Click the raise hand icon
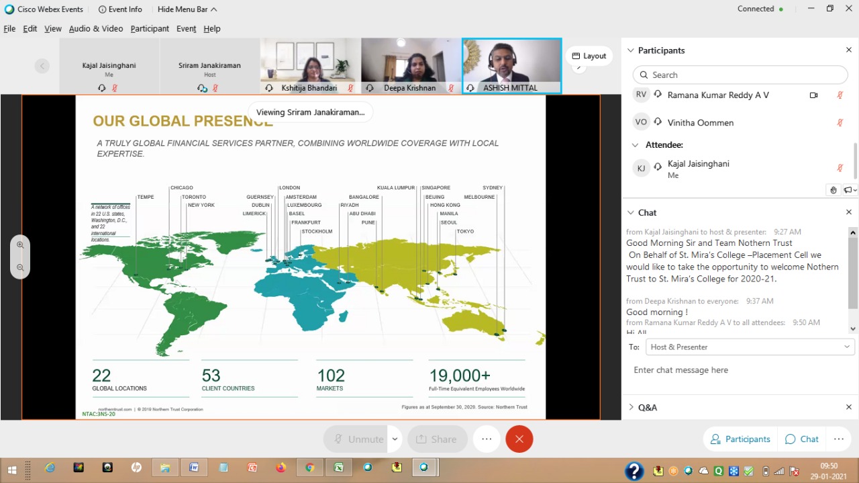 click(x=833, y=190)
